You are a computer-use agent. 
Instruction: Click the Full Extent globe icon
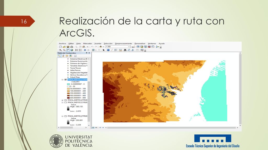pyautogui.click(x=72, y=50)
